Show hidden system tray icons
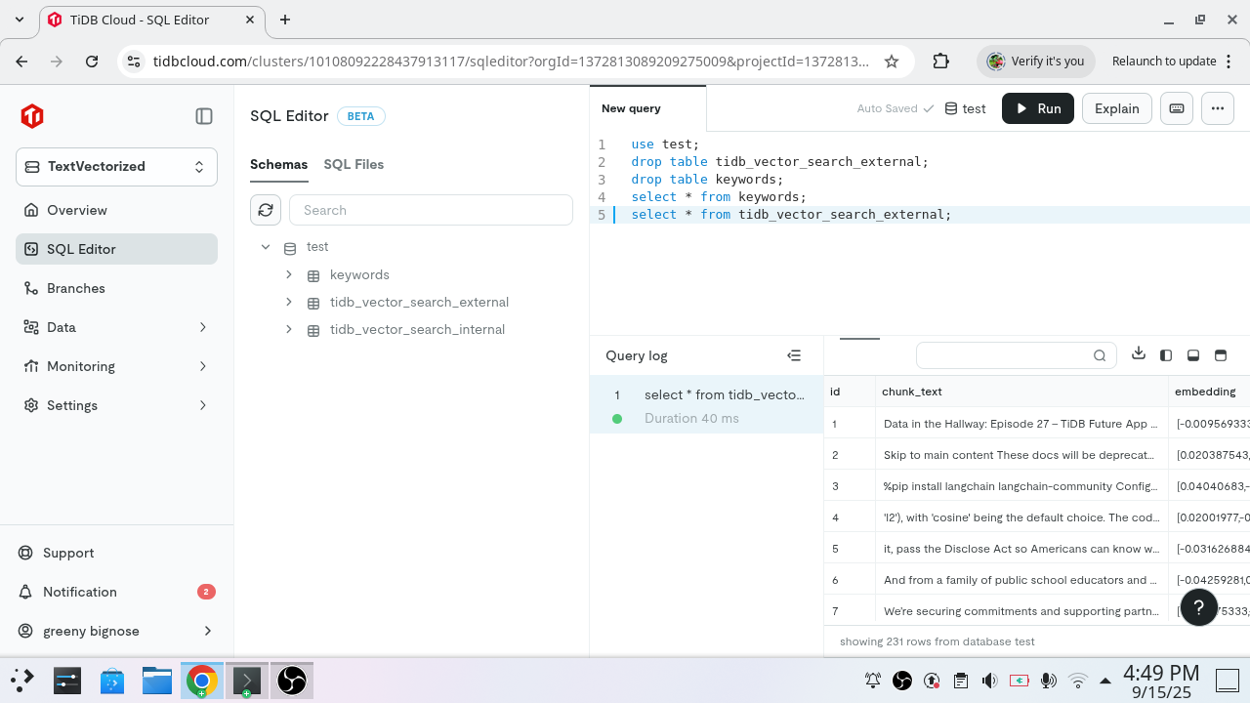The width and height of the screenshot is (1250, 703). (x=1105, y=681)
